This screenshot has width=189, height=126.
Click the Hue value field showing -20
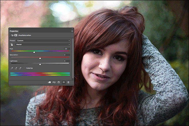[x=67, y=49]
